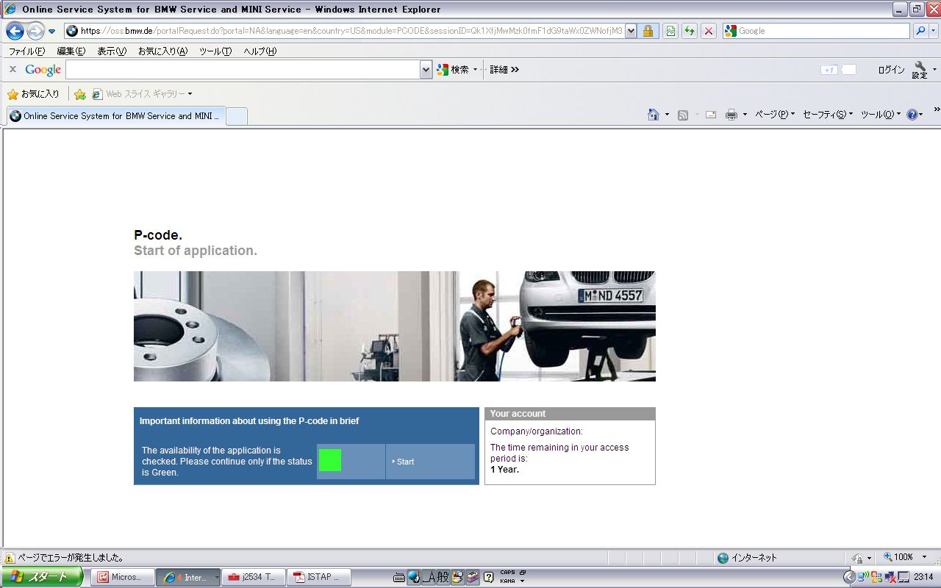Open the ファイル(F) menu
This screenshot has width=941, height=588.
[26, 51]
